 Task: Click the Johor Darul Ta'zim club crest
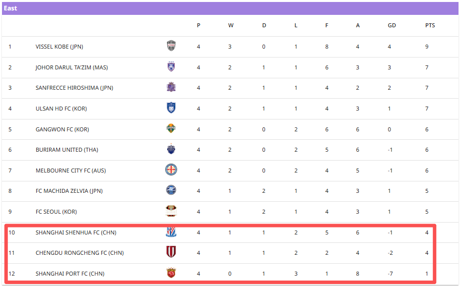tap(171, 67)
